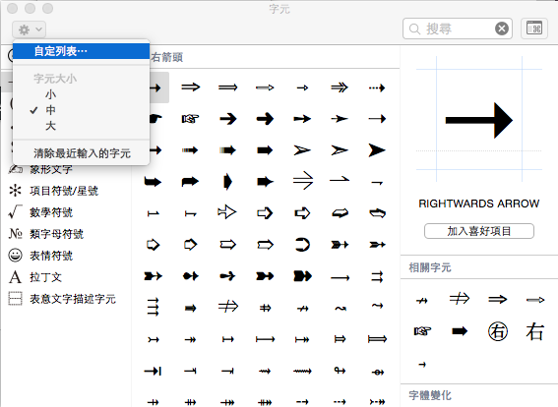The height and width of the screenshot is (407, 558).
Task: Select circled 右 in related characters
Action: (x=497, y=331)
